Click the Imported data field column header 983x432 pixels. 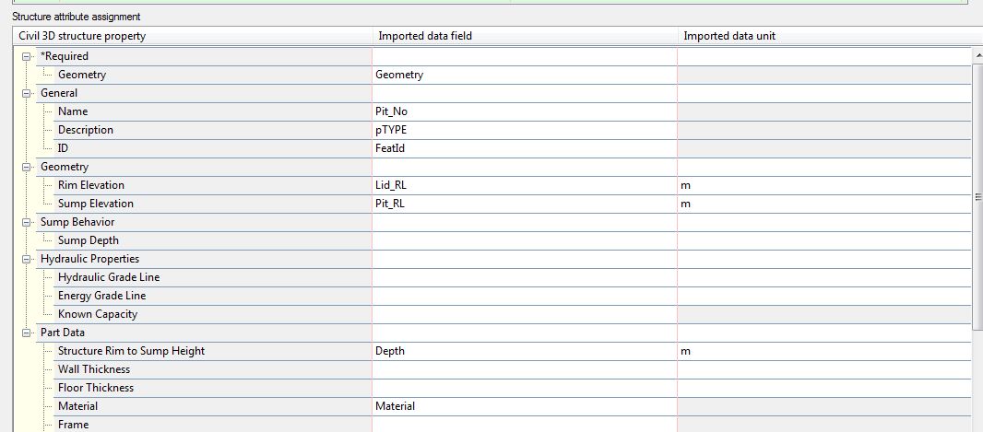[x=526, y=36]
